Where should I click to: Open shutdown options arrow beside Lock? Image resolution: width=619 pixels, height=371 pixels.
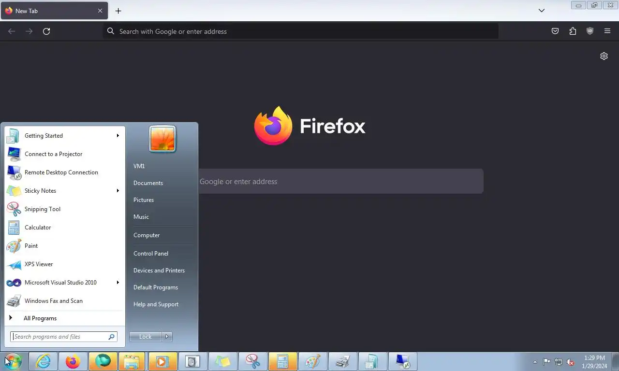[167, 337]
